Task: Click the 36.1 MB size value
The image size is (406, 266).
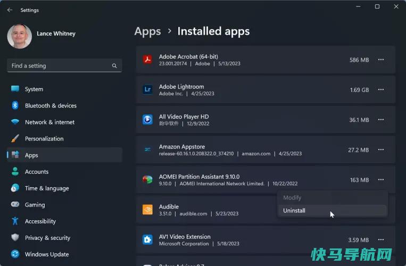Action: [x=359, y=120]
